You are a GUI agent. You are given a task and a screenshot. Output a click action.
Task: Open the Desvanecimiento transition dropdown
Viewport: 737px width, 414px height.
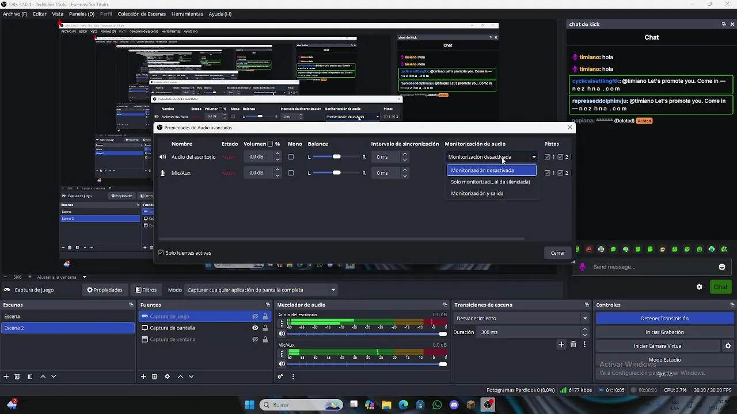coord(521,319)
